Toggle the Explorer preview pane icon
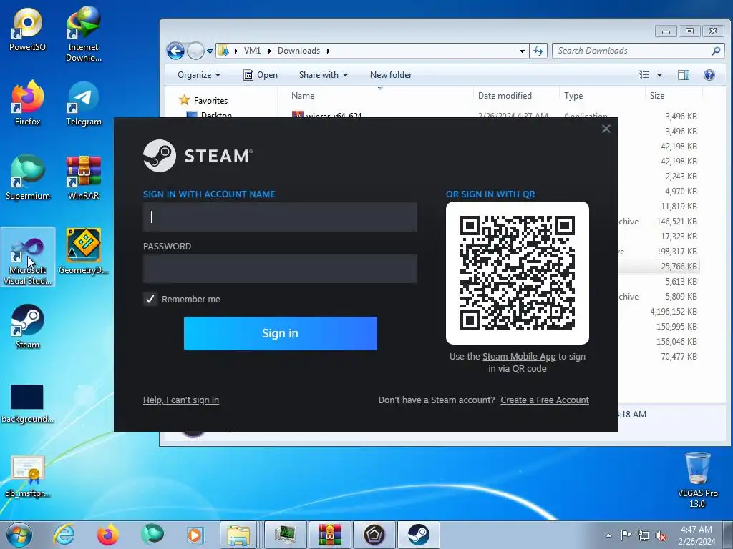This screenshot has width=733, height=549. pos(684,75)
